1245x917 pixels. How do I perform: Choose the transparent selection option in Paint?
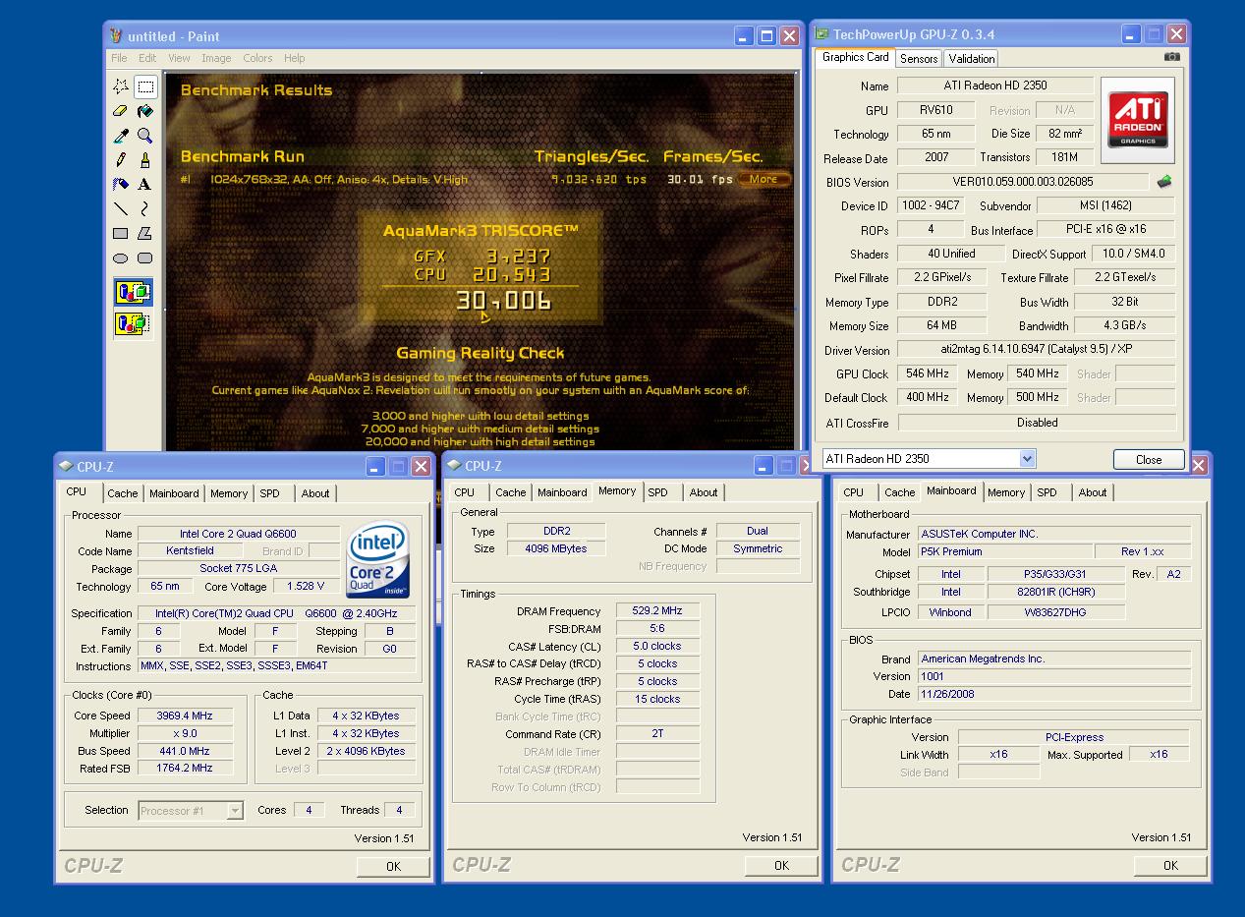[133, 323]
